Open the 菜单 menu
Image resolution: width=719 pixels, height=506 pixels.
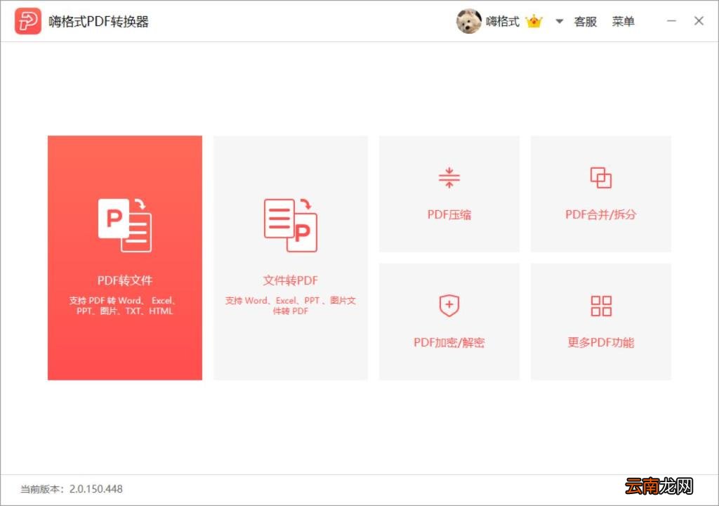click(x=624, y=21)
